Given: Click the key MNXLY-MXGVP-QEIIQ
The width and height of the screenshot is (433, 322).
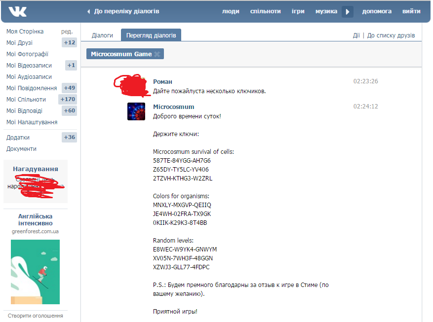Looking at the screenshot, I should 182,205.
